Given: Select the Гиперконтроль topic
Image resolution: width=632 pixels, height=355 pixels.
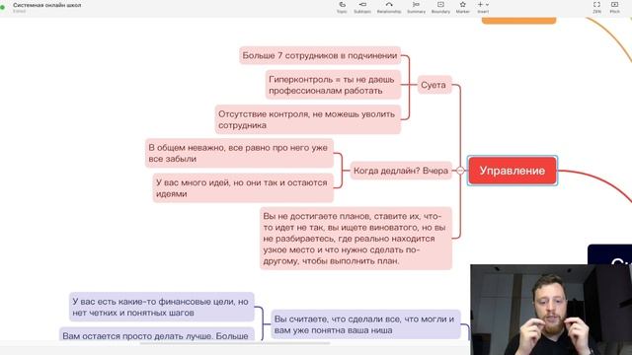Looking at the screenshot, I should tap(333, 85).
